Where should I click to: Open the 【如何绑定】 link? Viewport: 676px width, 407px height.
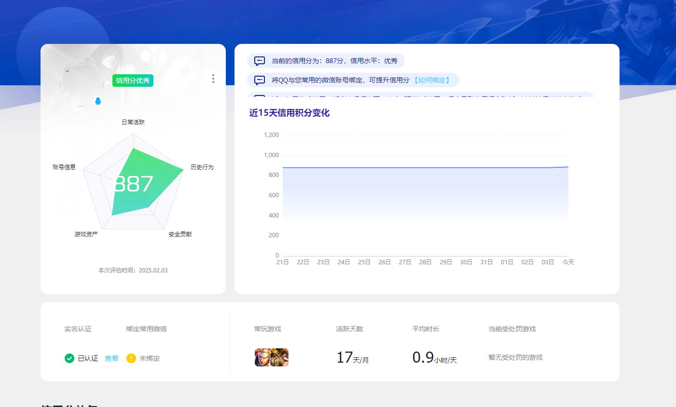pyautogui.click(x=432, y=80)
